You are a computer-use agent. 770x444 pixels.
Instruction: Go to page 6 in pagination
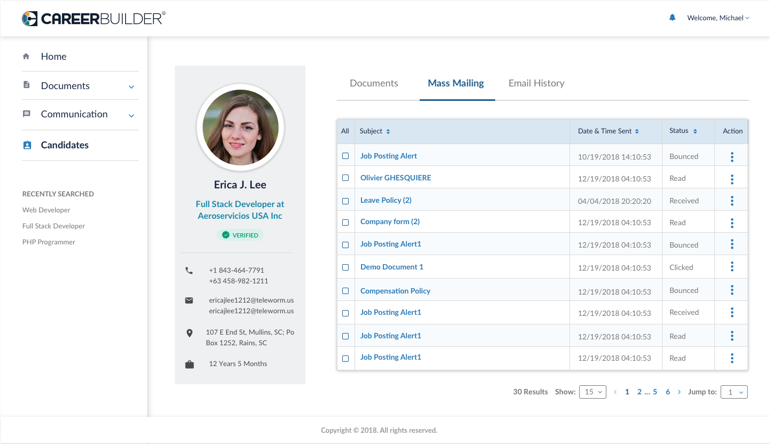[668, 392]
